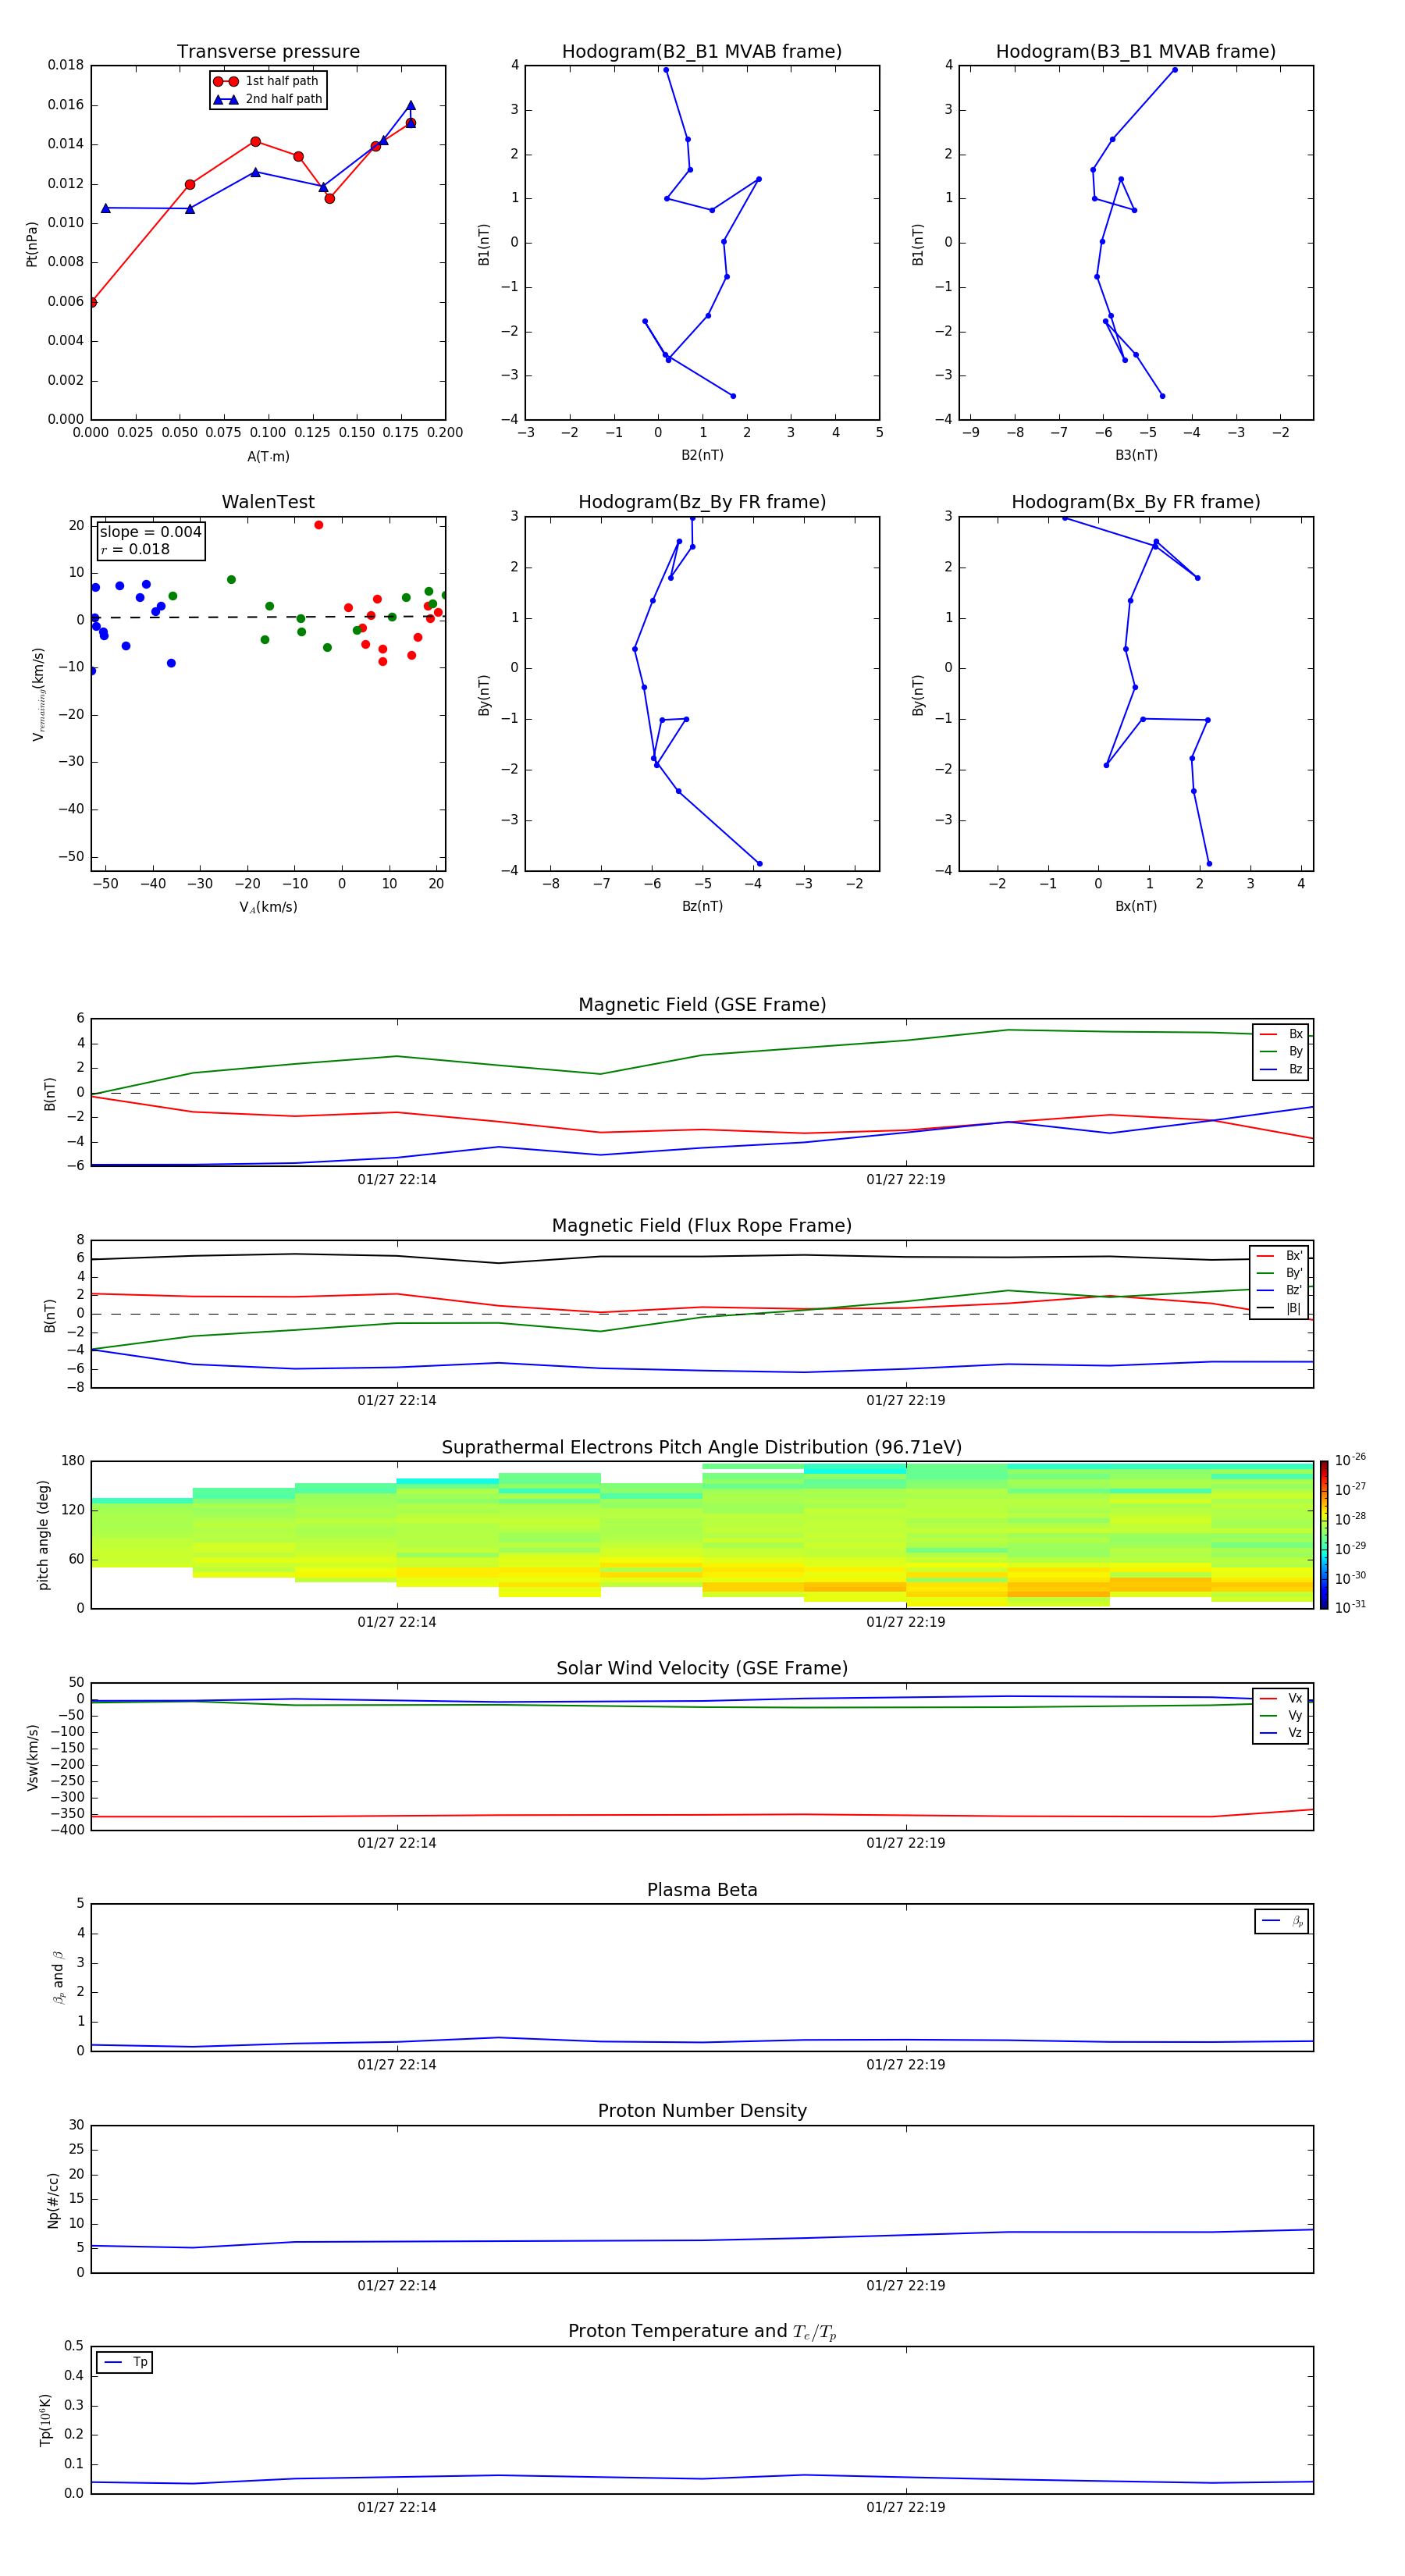Click Vz in the solar wind legend
1405x2576 pixels.
click(1282, 1733)
